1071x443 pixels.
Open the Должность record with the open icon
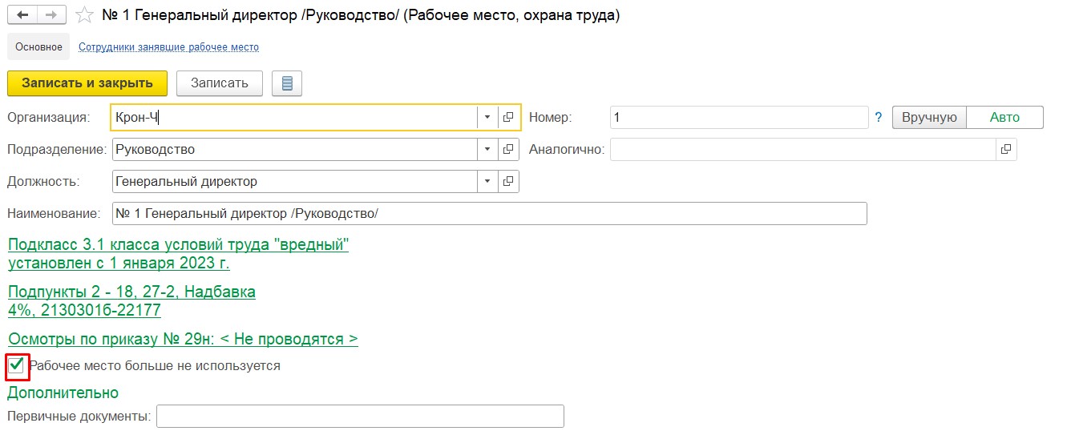pyautogui.click(x=508, y=181)
